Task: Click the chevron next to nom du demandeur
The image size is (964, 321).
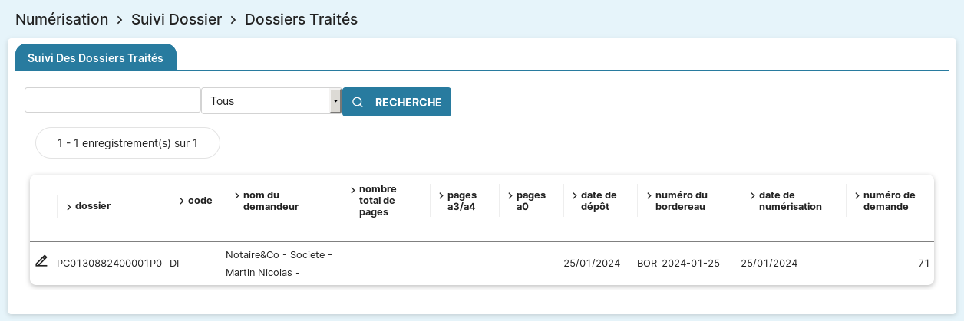Action: coord(237,195)
